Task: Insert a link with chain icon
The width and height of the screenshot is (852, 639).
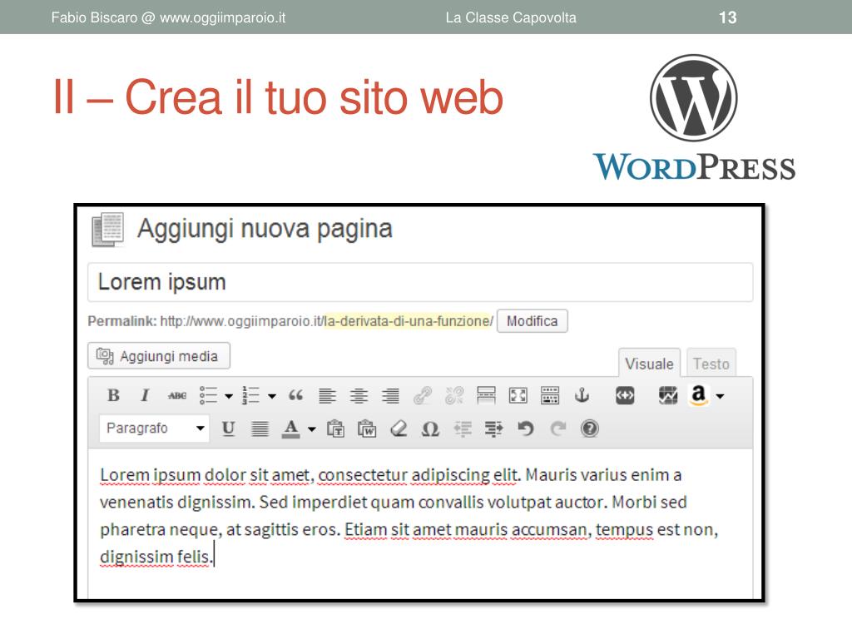Action: 422,395
